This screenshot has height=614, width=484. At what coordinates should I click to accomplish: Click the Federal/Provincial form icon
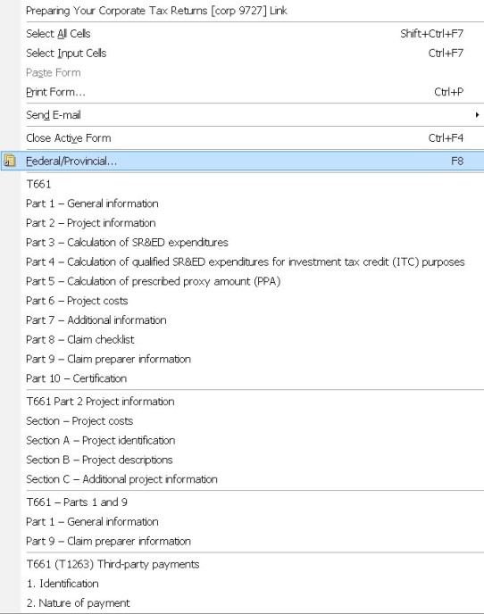tap(10, 161)
